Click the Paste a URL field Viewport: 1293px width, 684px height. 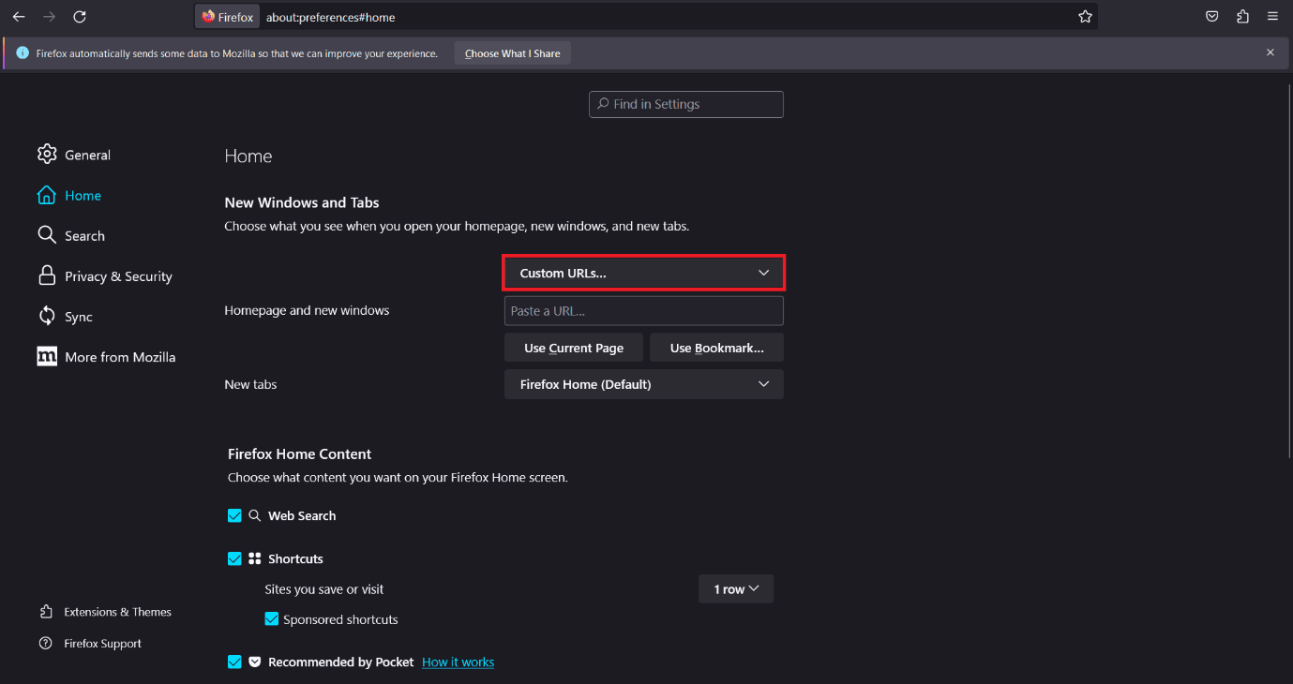pyautogui.click(x=644, y=310)
